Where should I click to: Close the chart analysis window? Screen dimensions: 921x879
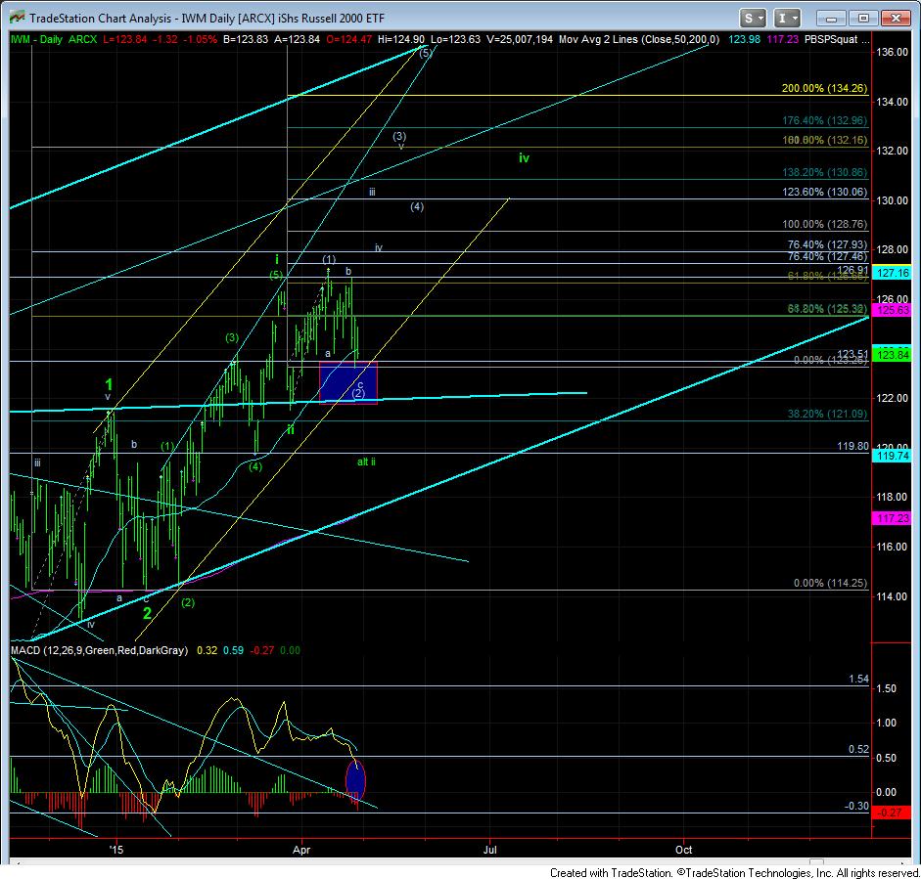pos(896,19)
